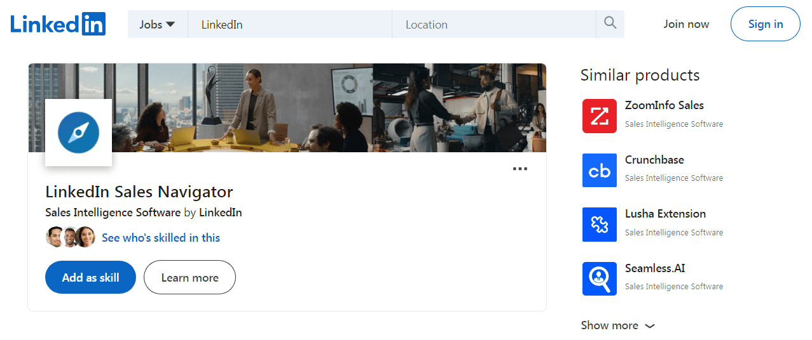Select the LinkedIn Sales Navigator title
The width and height of the screenshot is (812, 340).
[x=139, y=192]
